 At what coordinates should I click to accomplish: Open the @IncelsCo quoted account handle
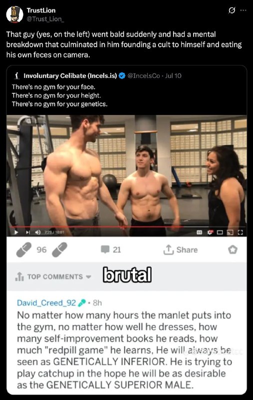click(x=143, y=76)
